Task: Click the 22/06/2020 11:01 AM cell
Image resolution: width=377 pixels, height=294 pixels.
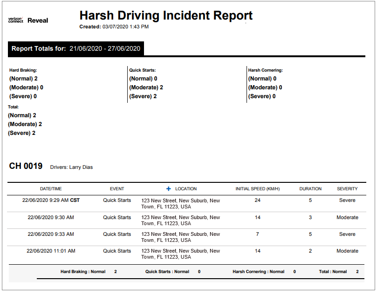Action: [51, 251]
